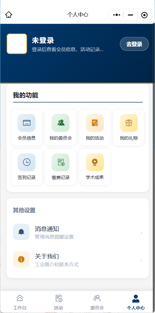Expand 消息通知 row chevron
Image resolution: width=155 pixels, height=313 pixels.
point(141,233)
